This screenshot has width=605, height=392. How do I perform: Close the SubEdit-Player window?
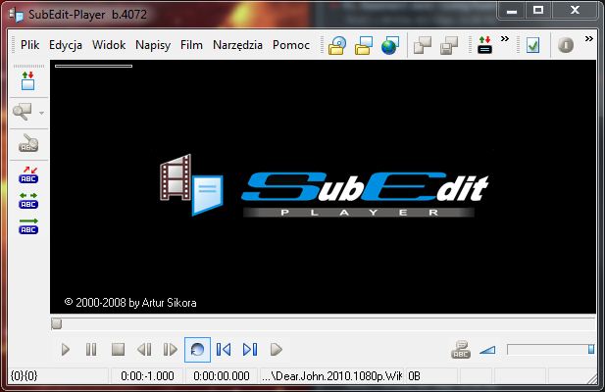coord(575,11)
